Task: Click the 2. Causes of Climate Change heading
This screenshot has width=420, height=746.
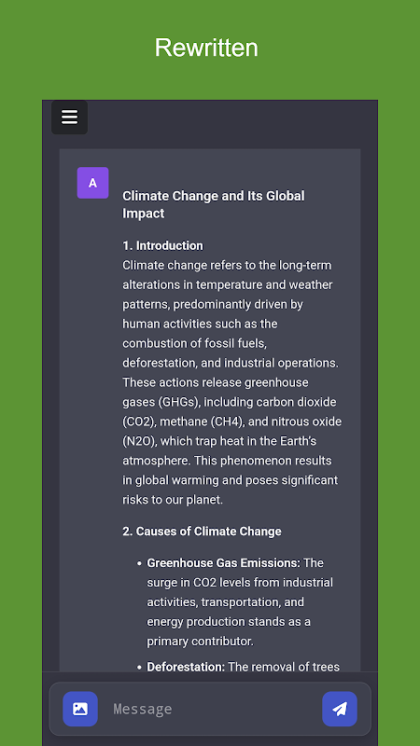Action: click(202, 531)
